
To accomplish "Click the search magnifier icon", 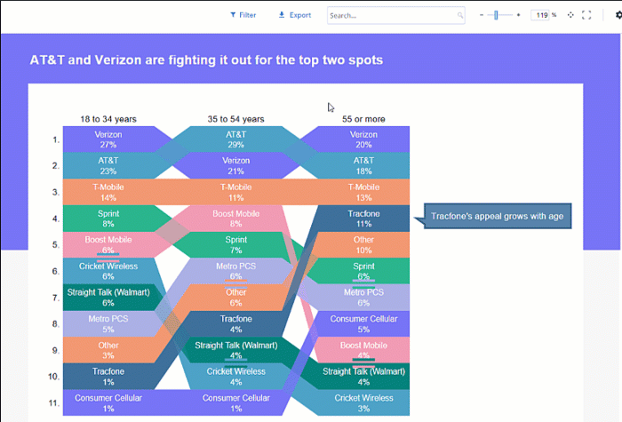I will [460, 15].
